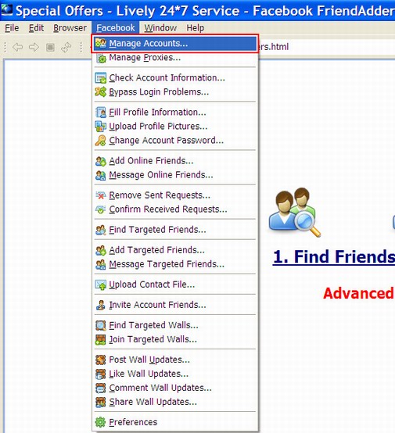Click the Preferences gear icon
Viewport: 395px width, 433px height.
[x=101, y=422]
